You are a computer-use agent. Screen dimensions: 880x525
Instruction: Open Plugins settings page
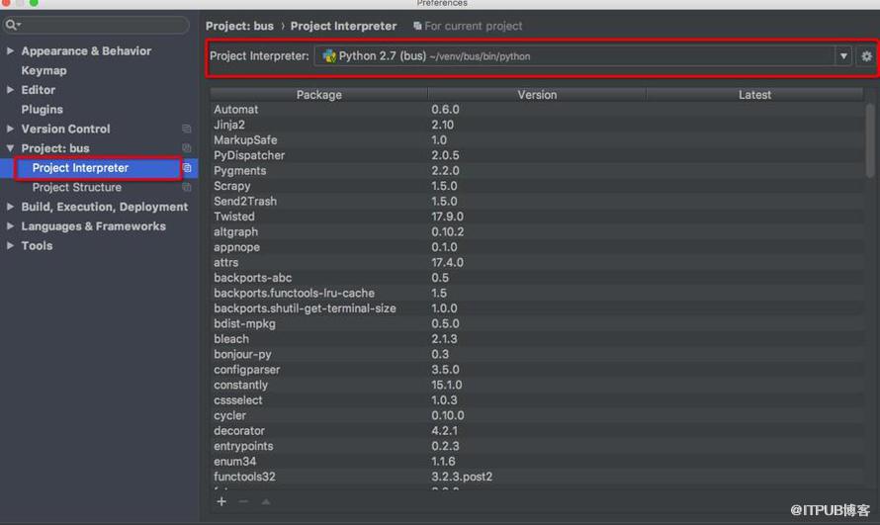tap(43, 110)
